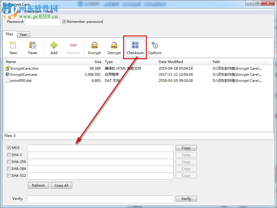This screenshot has height=208, width=277.
Task: Open the Help menu
Action: click(x=49, y=12)
